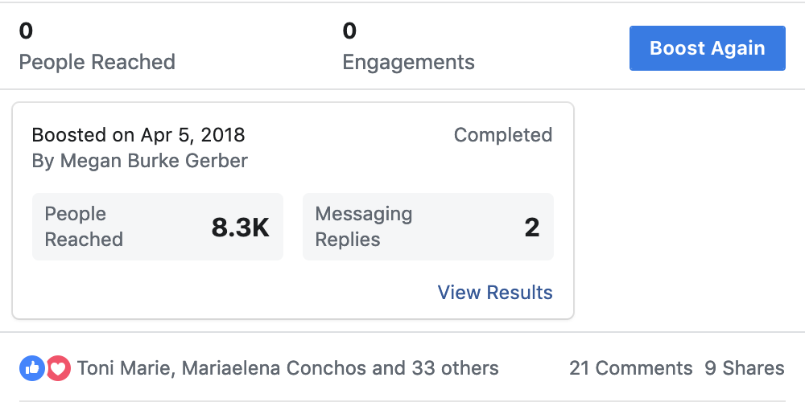
Task: Click the blue thumbs-up Like reaction icon
Action: click(x=32, y=368)
